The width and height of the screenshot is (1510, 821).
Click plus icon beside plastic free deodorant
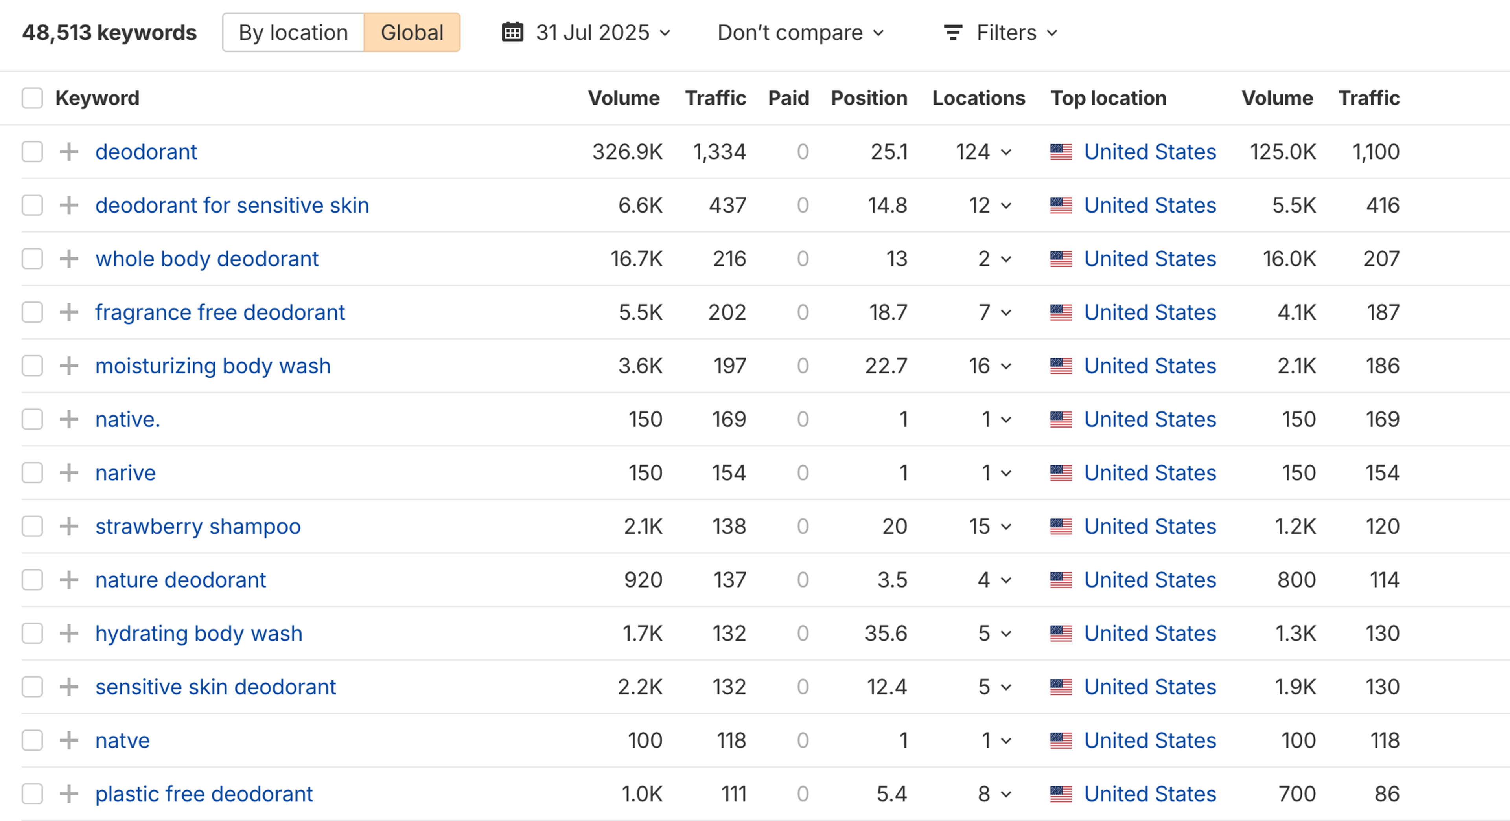click(69, 794)
